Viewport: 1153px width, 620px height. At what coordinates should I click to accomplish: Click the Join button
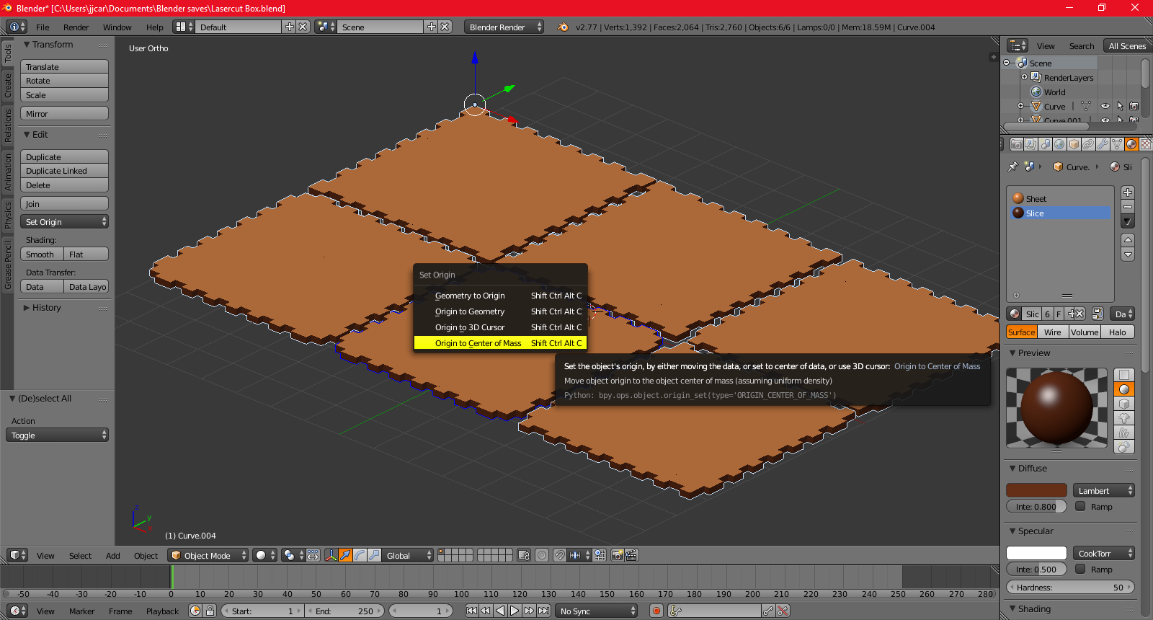coord(64,204)
